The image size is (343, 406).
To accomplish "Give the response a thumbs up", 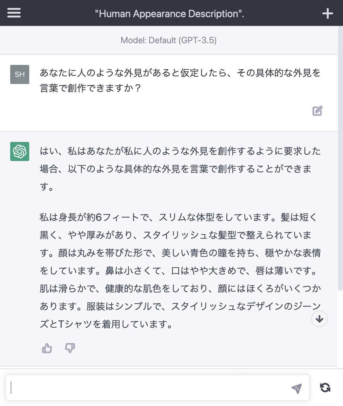I will click(x=47, y=348).
